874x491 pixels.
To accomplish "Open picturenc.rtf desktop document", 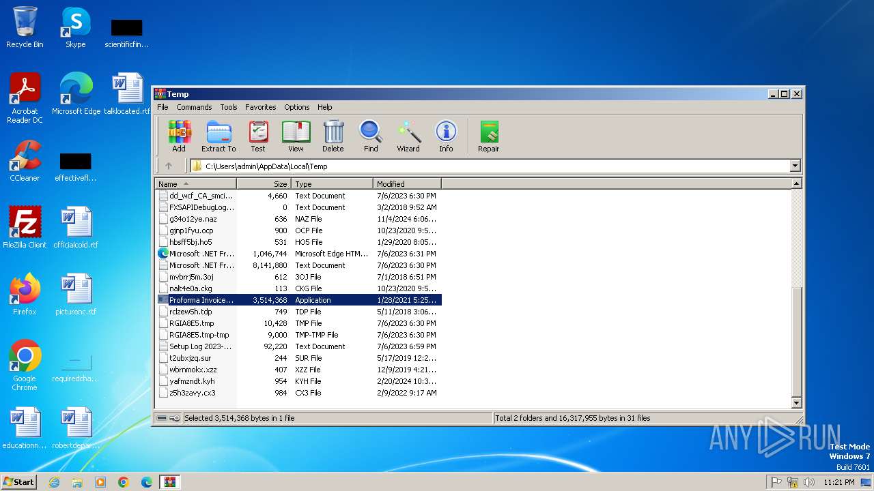I will click(76, 295).
